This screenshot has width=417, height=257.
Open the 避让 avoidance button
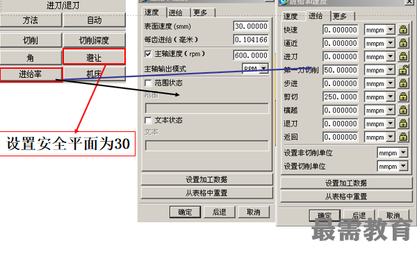pos(94,56)
